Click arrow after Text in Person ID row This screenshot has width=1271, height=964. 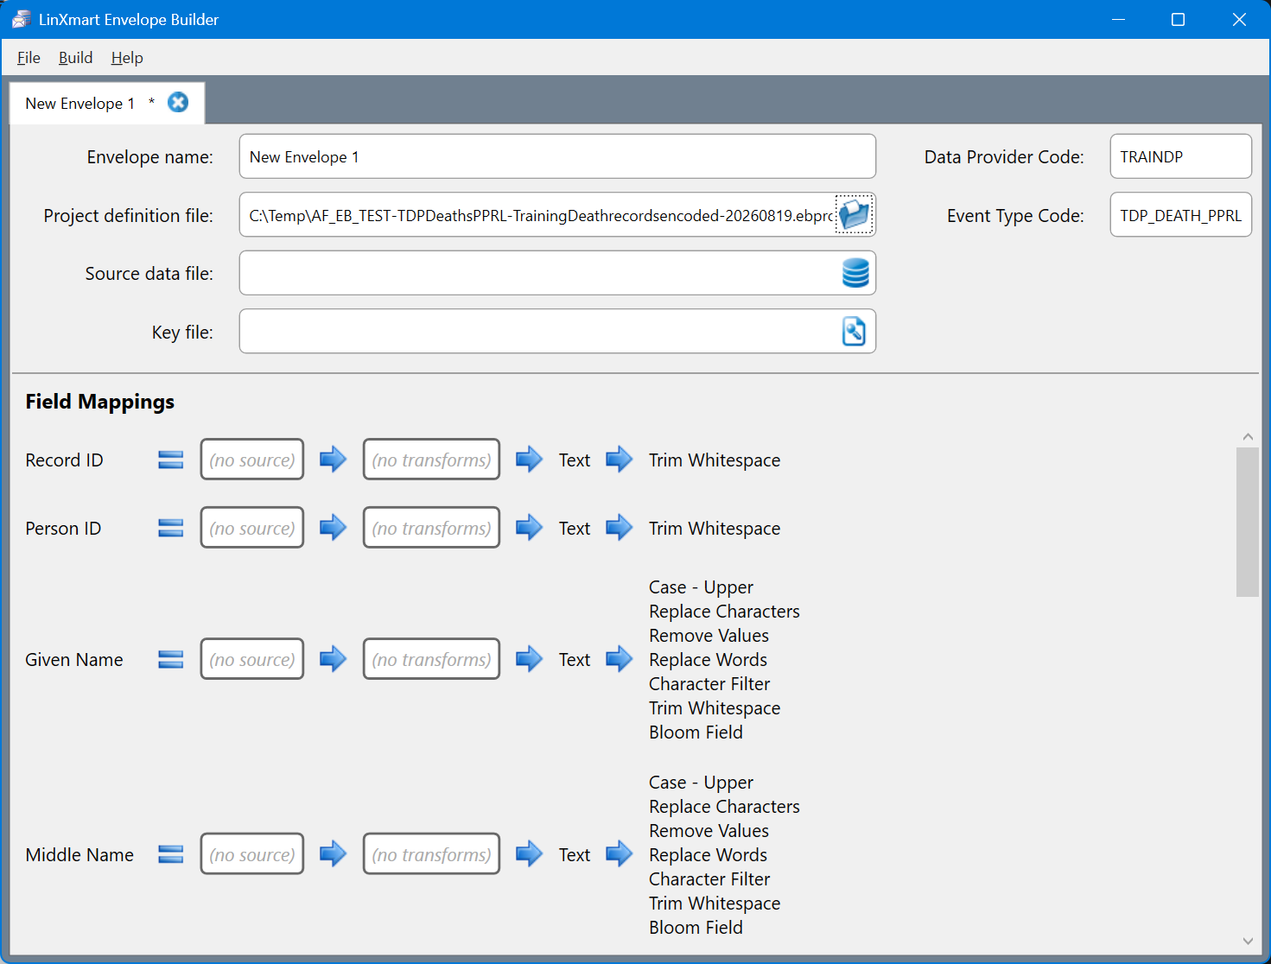(620, 528)
